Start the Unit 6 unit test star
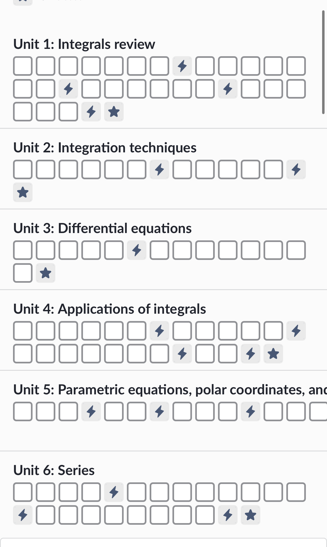This screenshot has height=547, width=327. pyautogui.click(x=251, y=515)
